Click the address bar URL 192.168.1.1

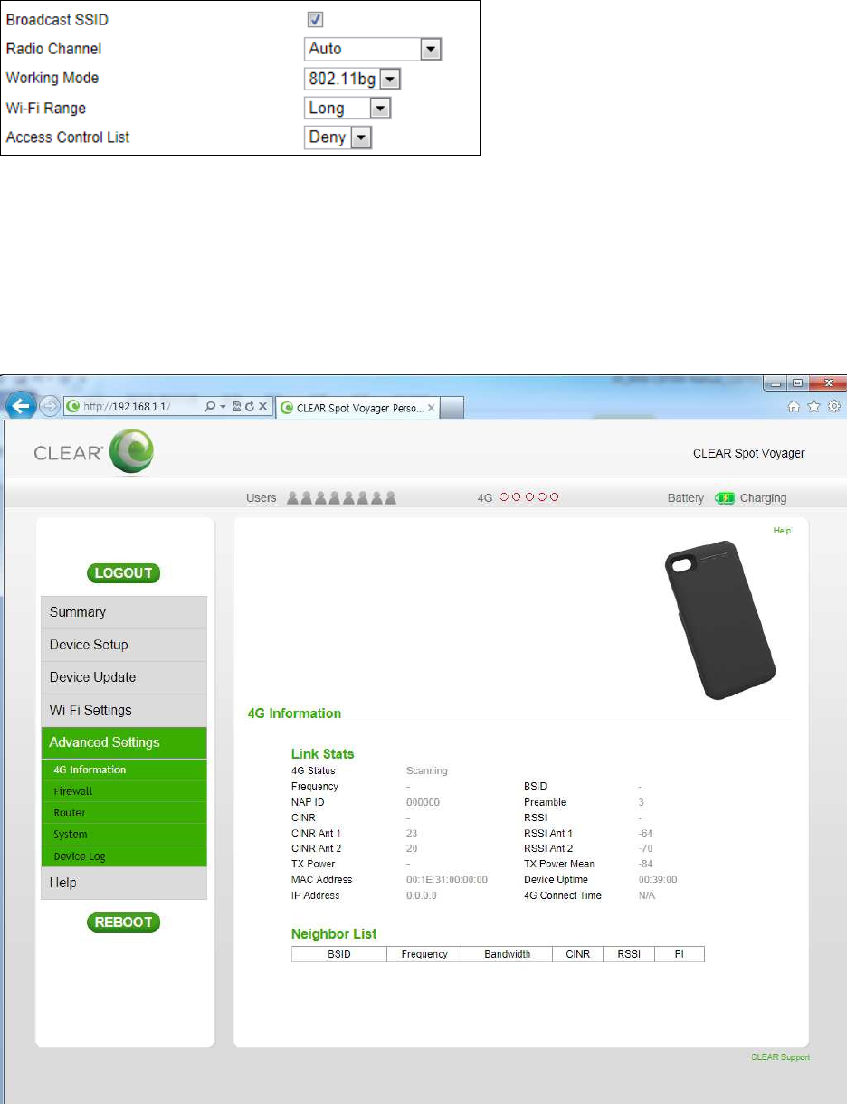point(125,407)
